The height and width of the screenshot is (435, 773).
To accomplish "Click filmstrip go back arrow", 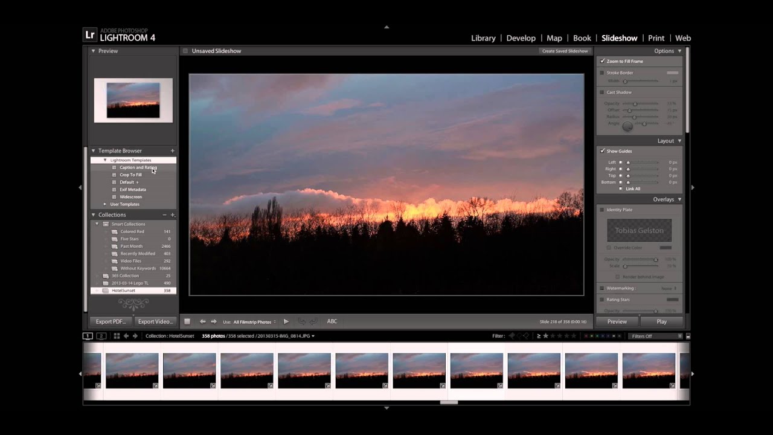I will (x=126, y=336).
